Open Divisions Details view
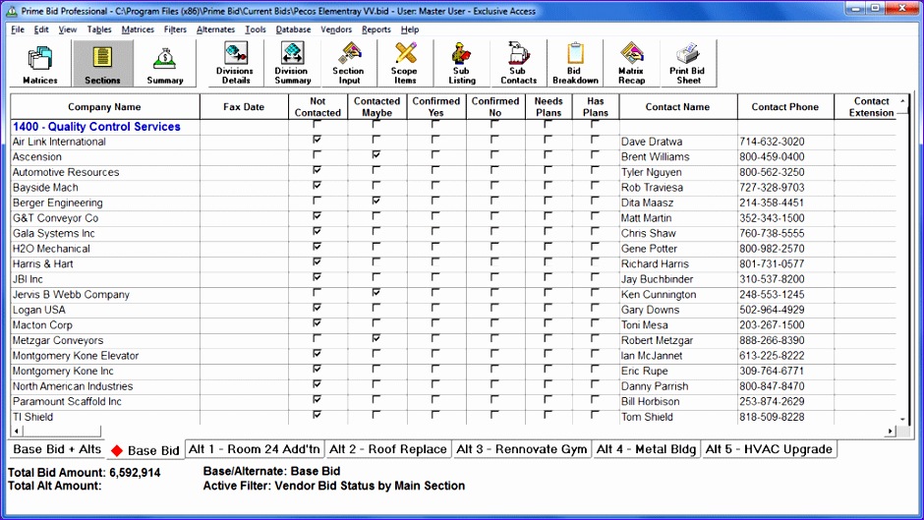 tap(234, 64)
